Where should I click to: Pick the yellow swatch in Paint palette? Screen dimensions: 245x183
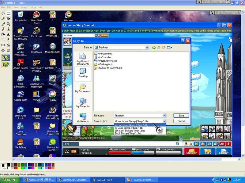[x=19, y=168]
